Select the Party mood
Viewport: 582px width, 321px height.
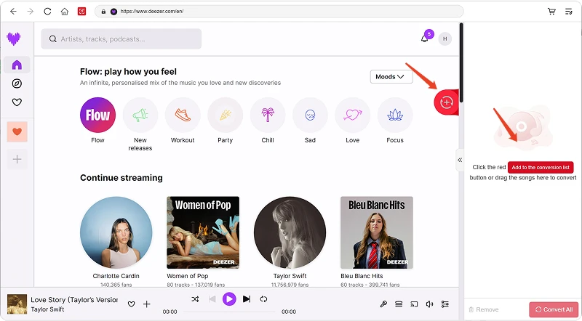(225, 115)
